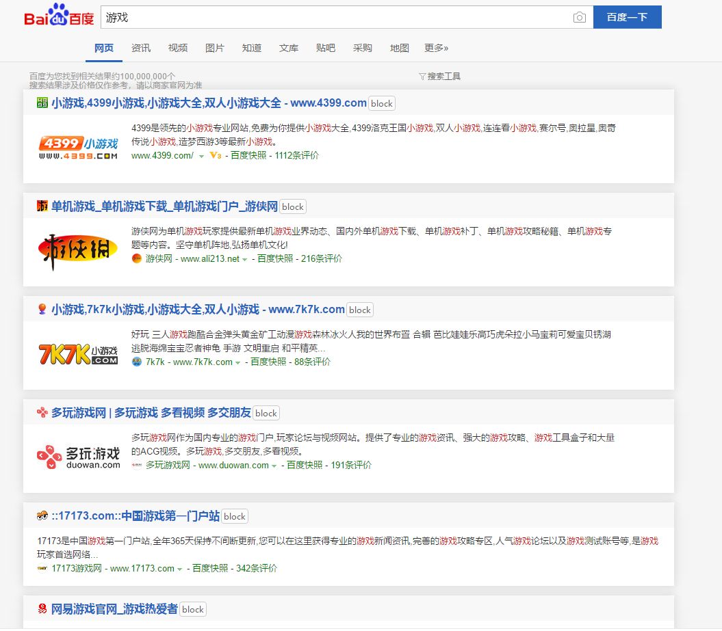Expand dropdown arrow next to www.ali213.net

[x=244, y=259]
